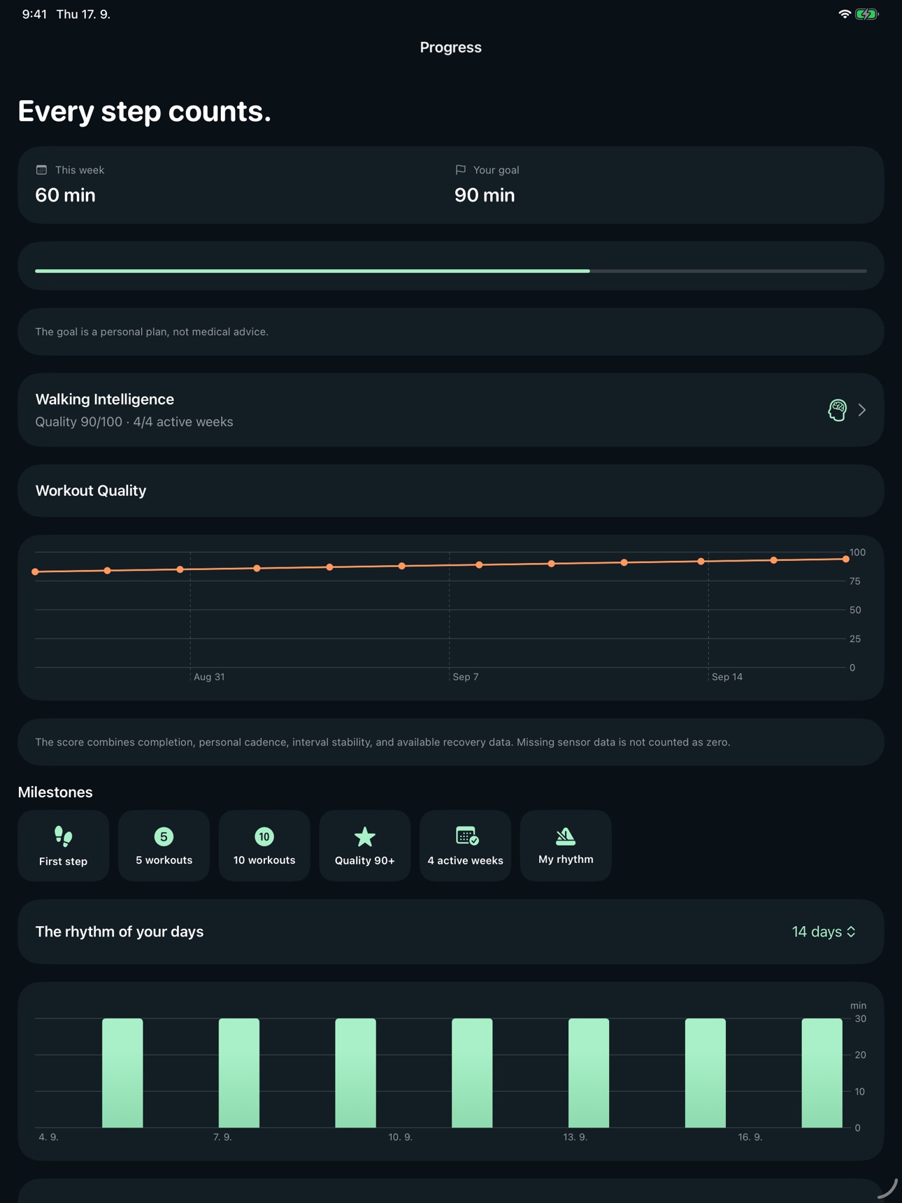Tap the Wi-Fi status icon

coord(845,14)
